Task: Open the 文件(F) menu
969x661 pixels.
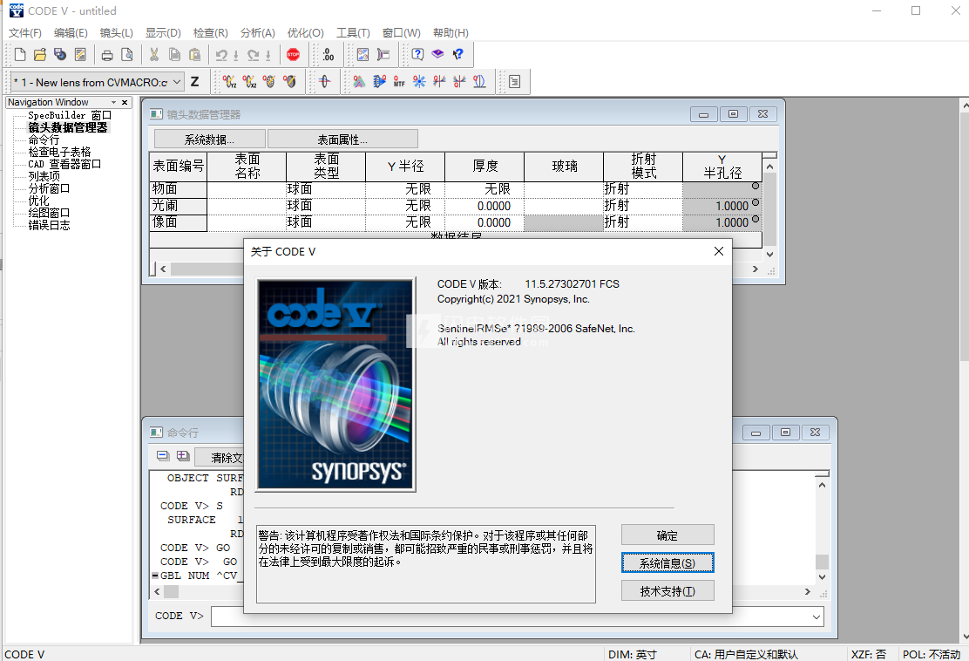Action: (24, 33)
